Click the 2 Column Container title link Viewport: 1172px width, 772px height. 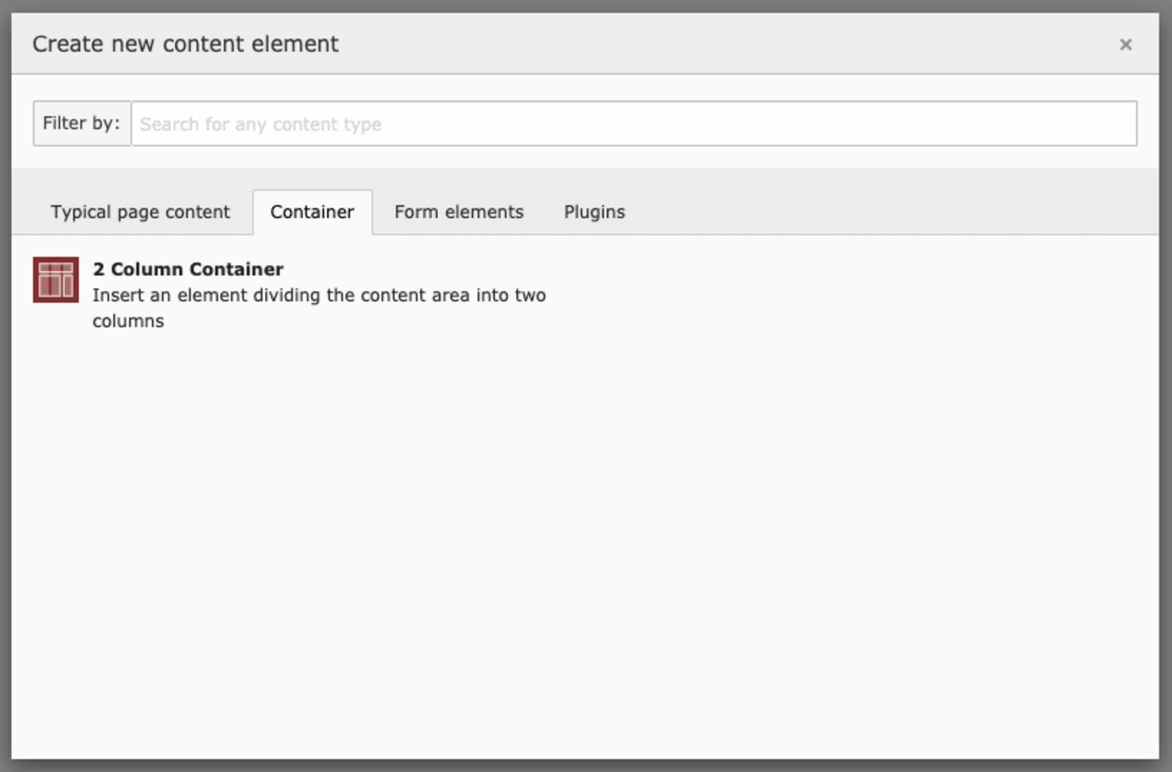click(188, 269)
